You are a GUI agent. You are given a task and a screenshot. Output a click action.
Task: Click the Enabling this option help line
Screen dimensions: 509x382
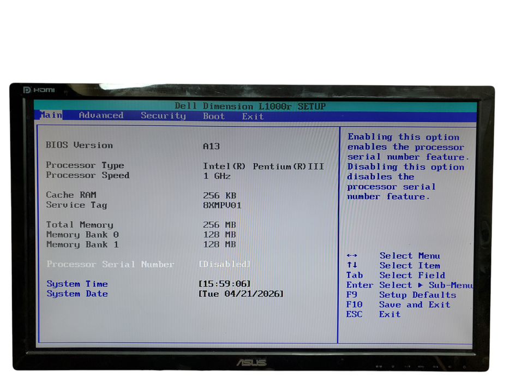(404, 137)
